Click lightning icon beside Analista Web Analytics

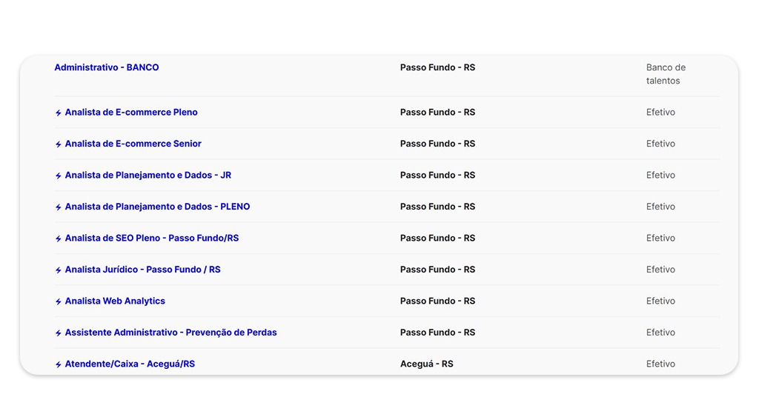coord(59,302)
